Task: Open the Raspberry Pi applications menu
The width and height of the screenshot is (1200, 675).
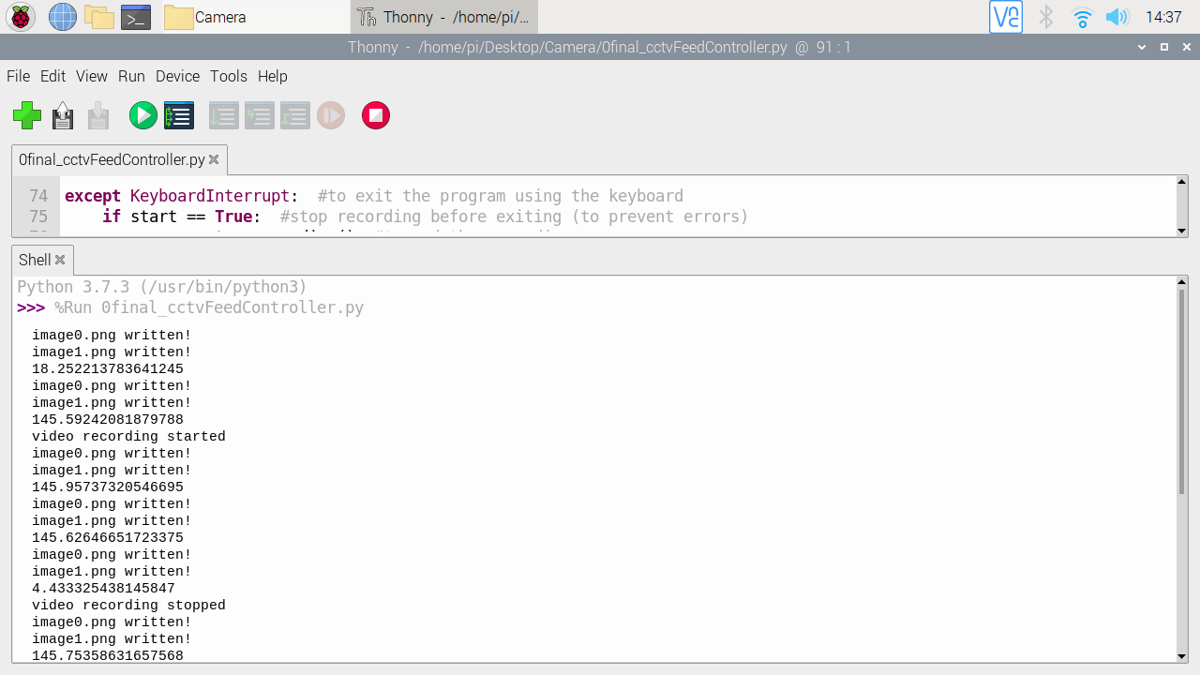Action: (19, 16)
